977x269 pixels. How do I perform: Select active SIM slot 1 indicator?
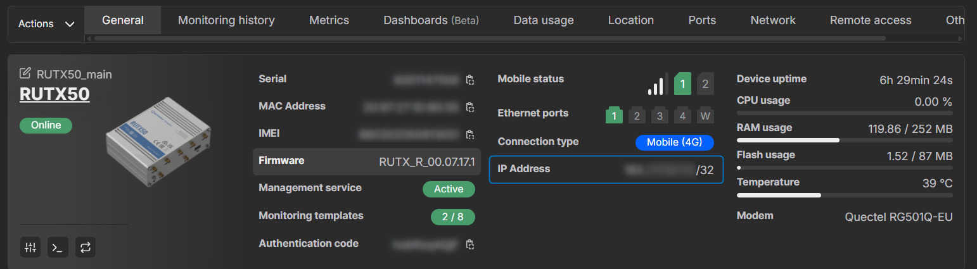(x=682, y=84)
